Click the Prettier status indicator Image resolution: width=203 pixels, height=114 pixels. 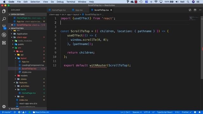(x=187, y=112)
